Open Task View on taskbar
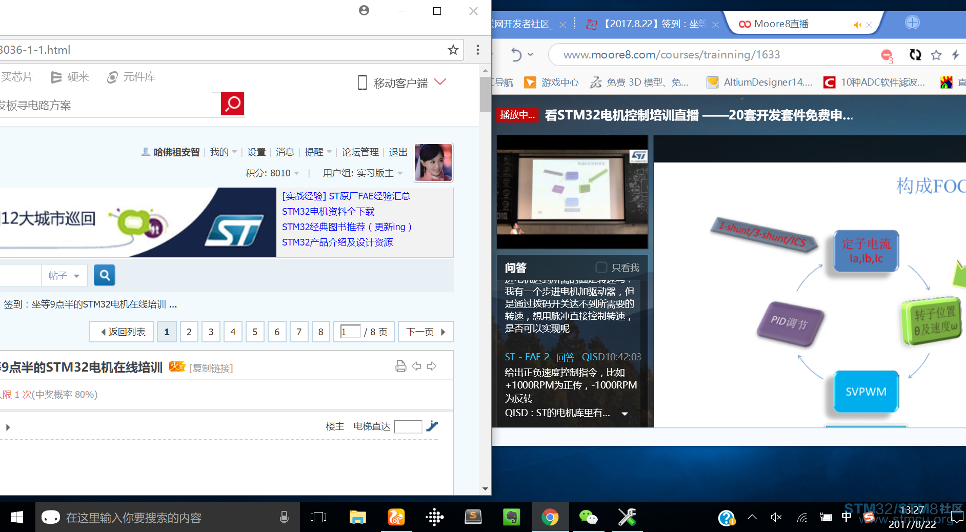 318,518
